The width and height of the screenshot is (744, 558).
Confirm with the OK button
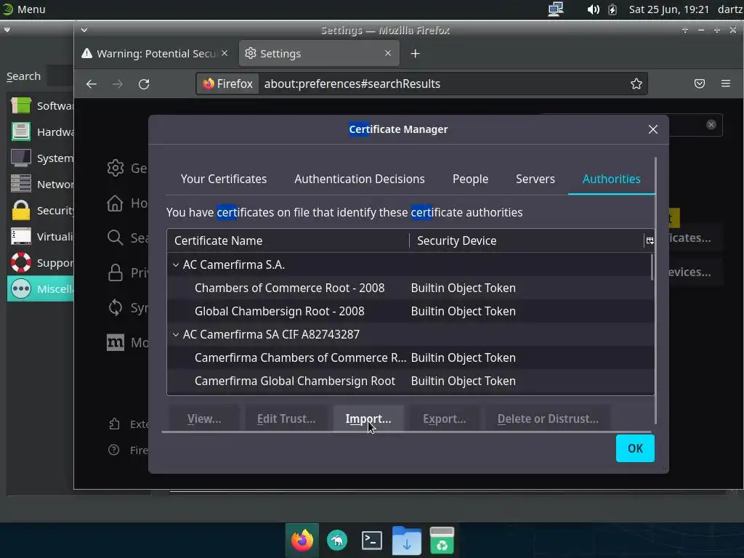(635, 448)
